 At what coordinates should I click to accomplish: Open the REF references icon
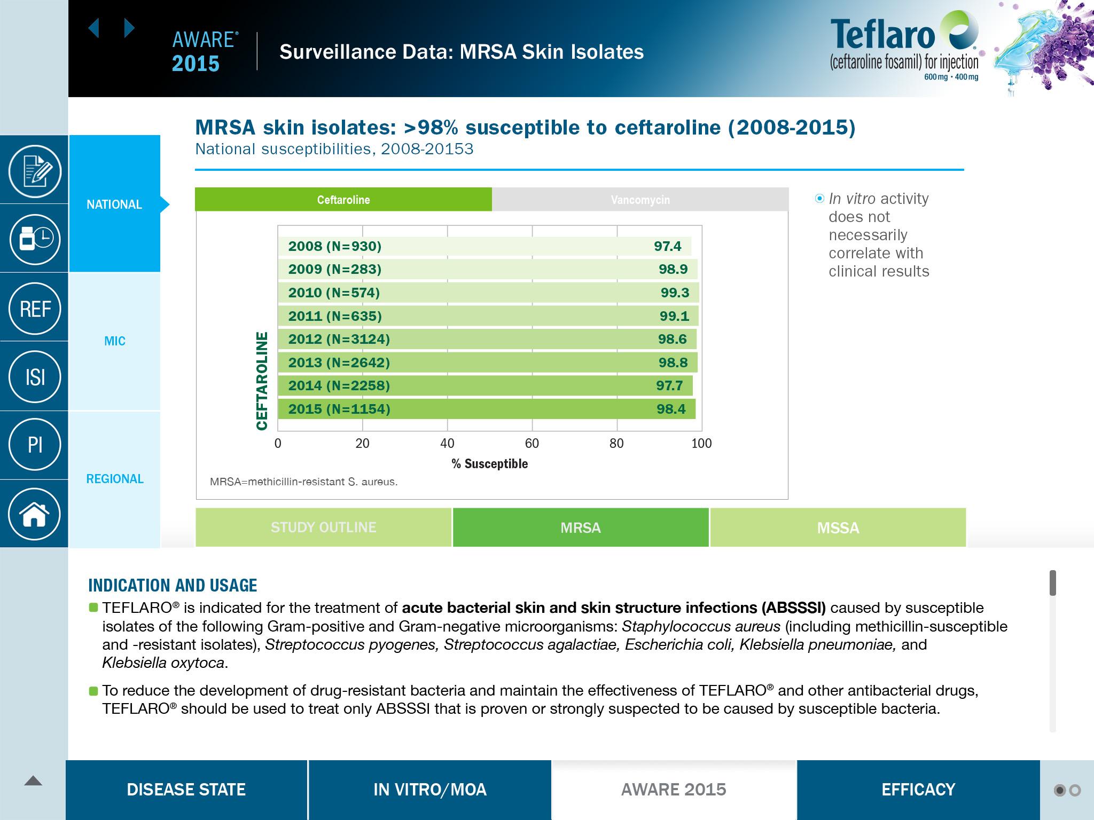(x=35, y=308)
